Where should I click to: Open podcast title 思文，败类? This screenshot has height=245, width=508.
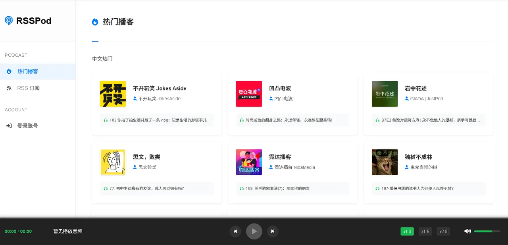pos(146,157)
